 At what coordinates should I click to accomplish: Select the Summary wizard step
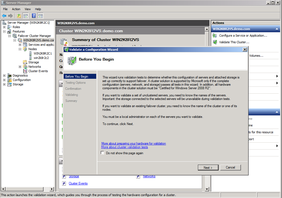click(x=71, y=101)
